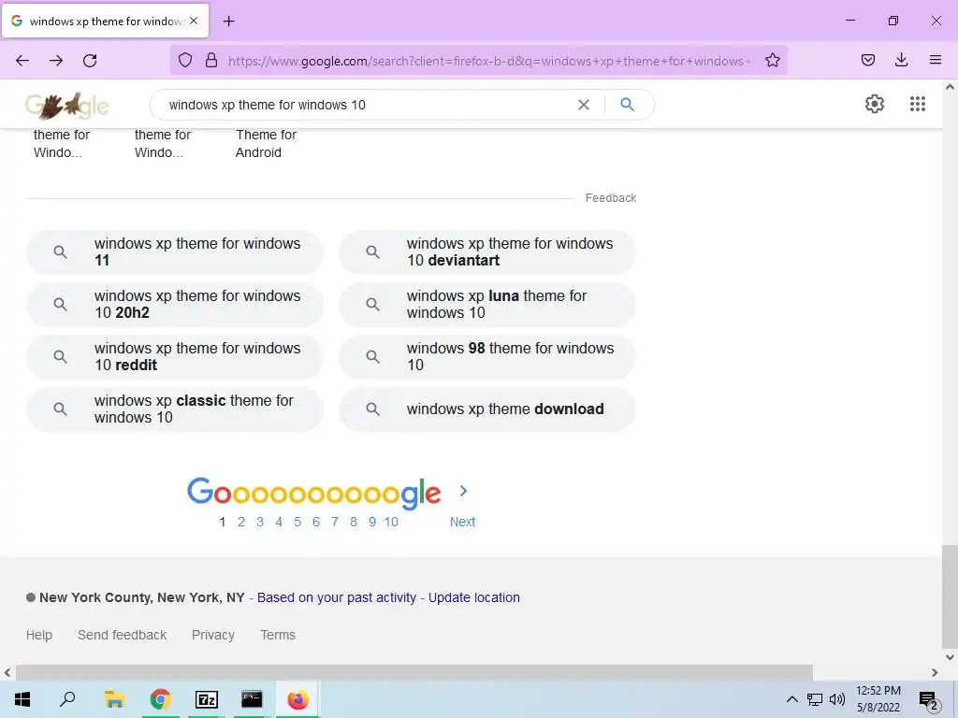Open the Help footer link
958x718 pixels.
(x=39, y=635)
